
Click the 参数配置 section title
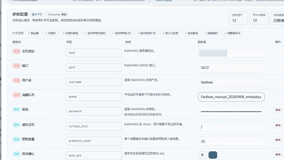(20, 14)
